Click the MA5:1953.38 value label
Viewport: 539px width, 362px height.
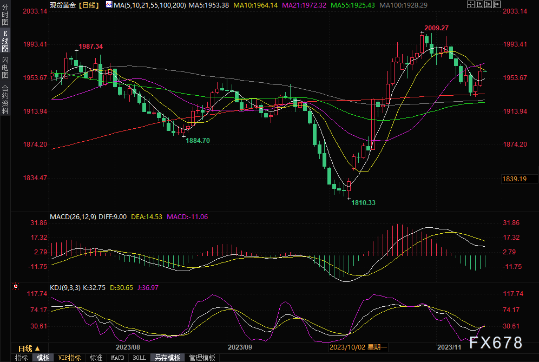click(x=209, y=5)
